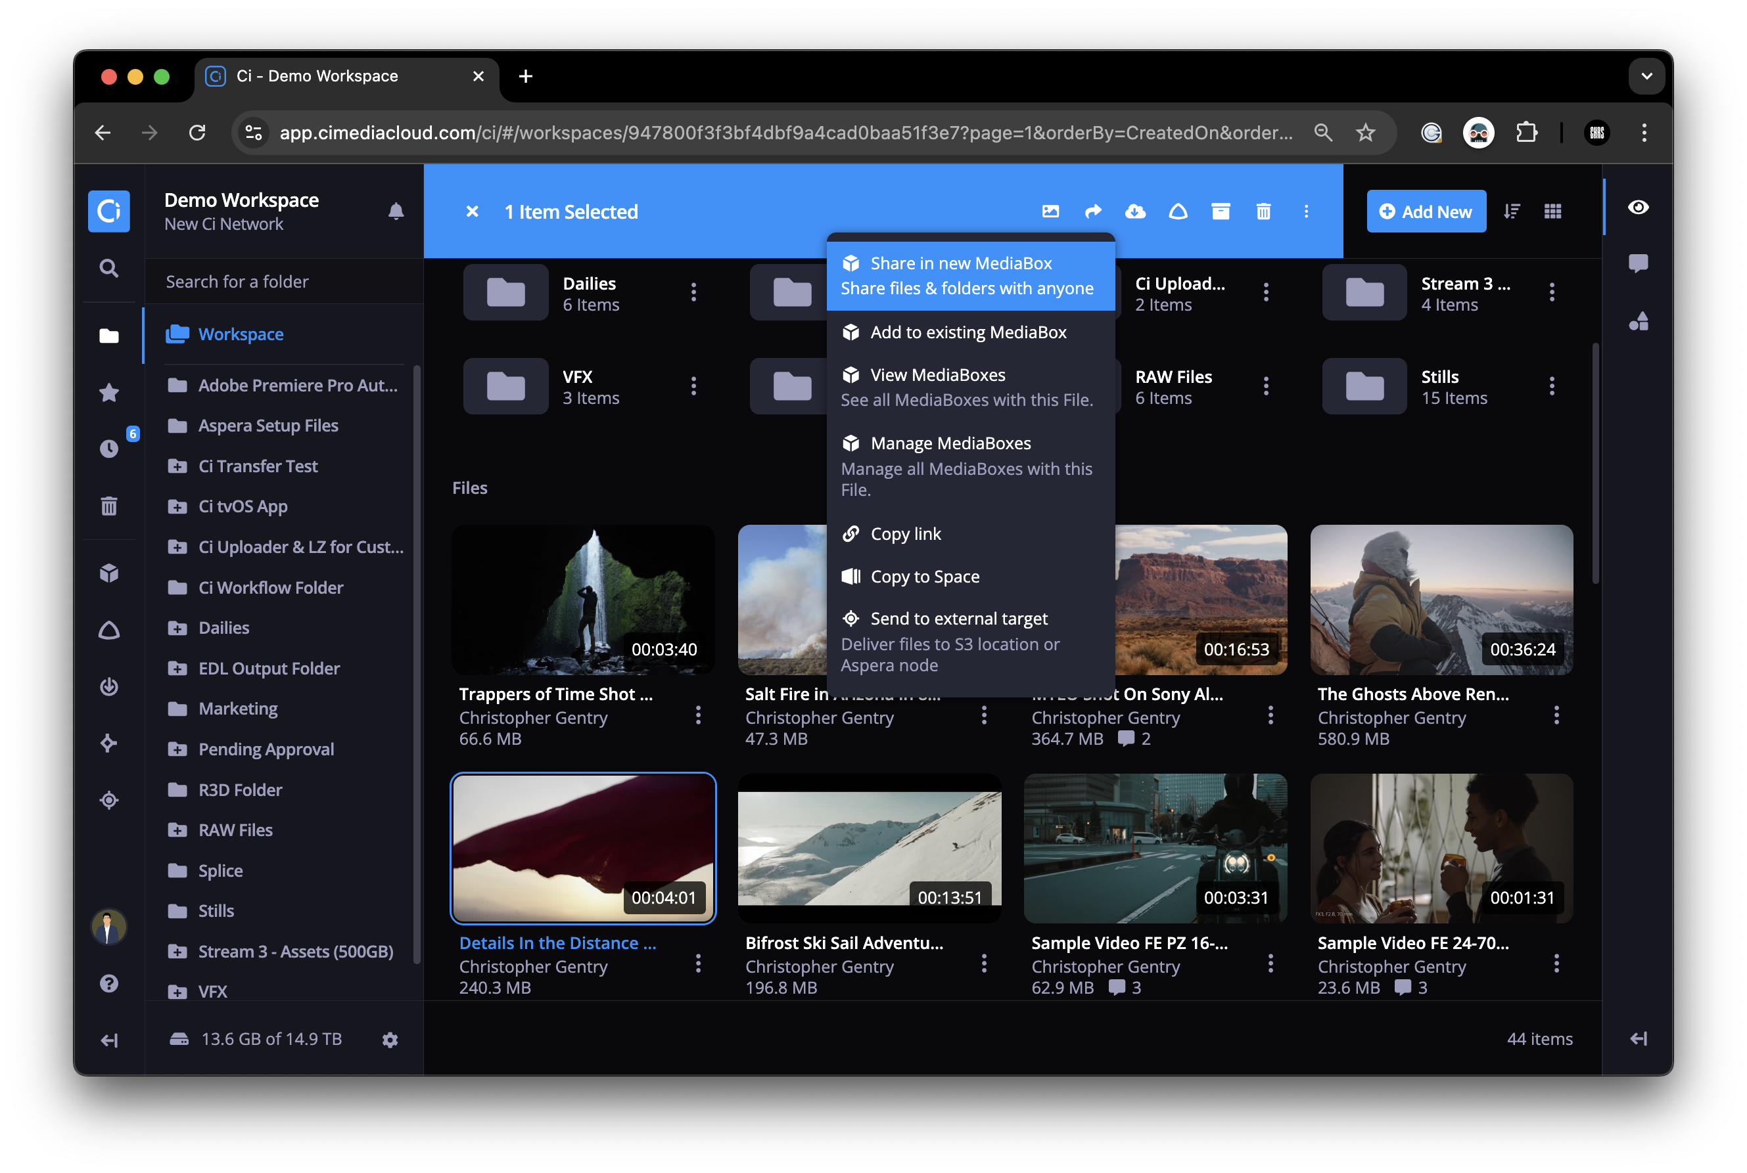Collapse right panel arrow icon
Image resolution: width=1747 pixels, height=1173 pixels.
click(1639, 1038)
